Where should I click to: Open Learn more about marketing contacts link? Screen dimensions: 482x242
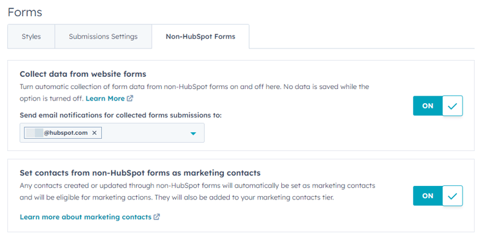85,217
